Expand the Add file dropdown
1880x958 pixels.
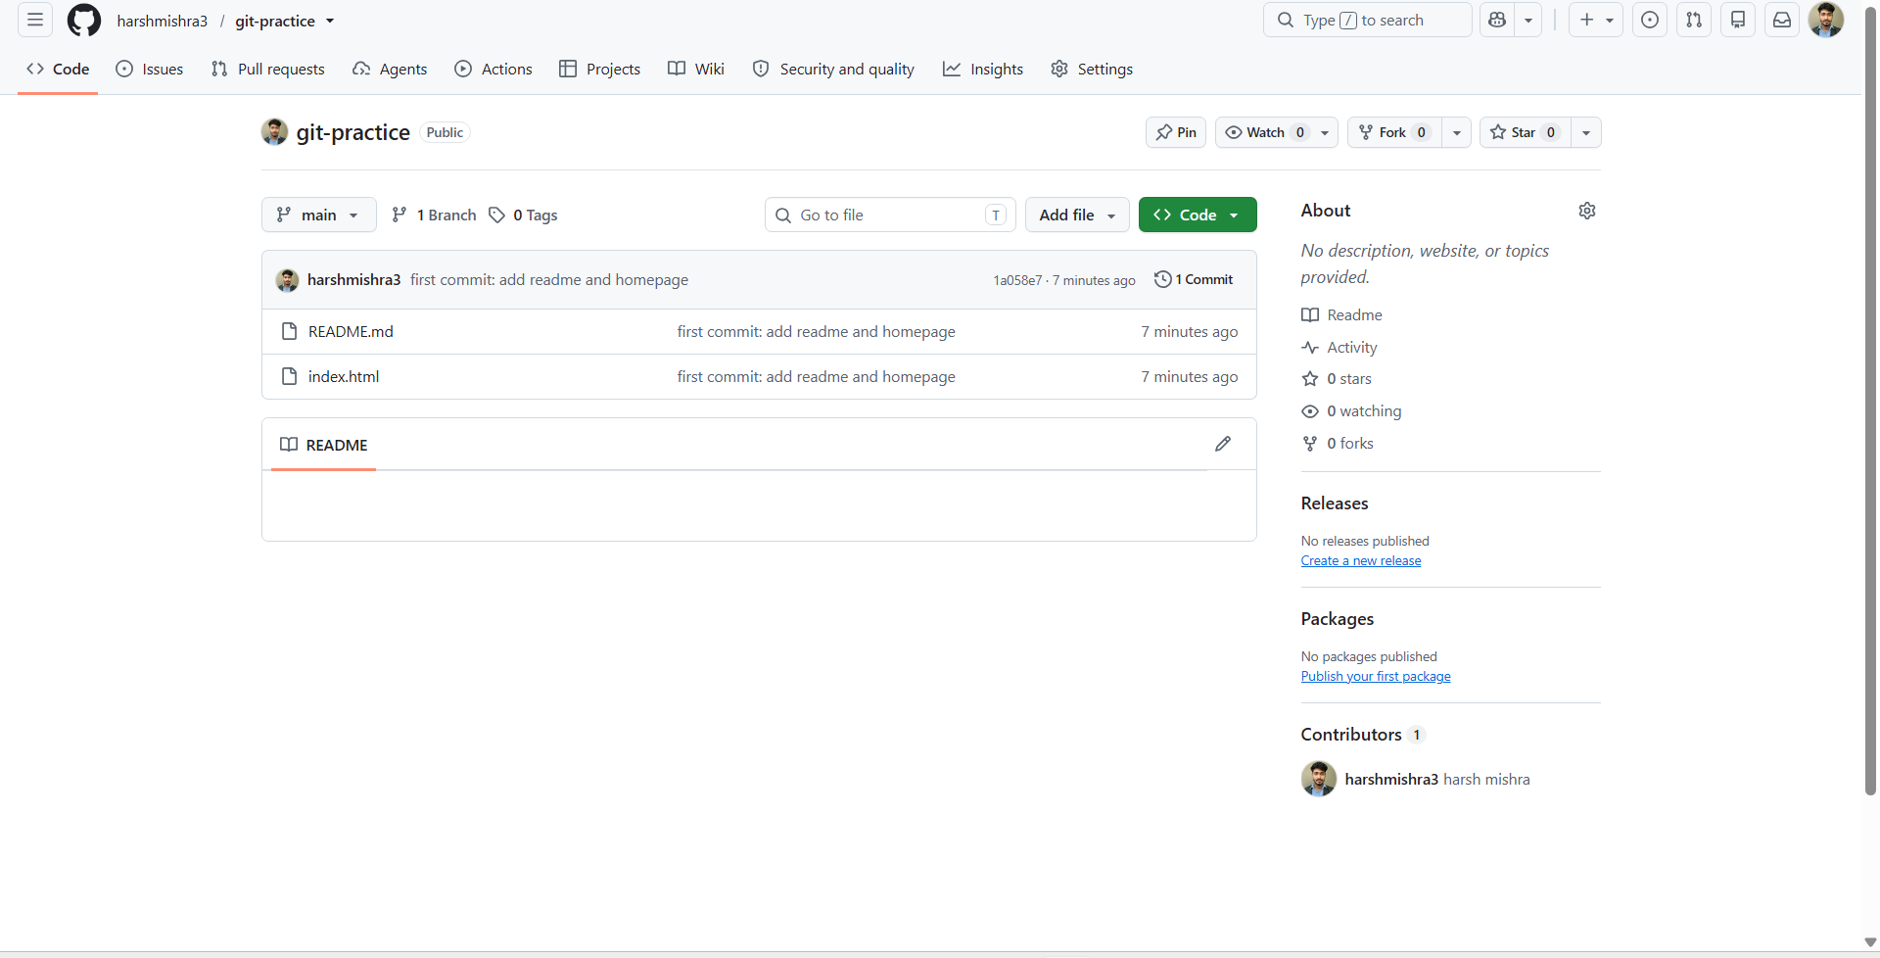tap(1077, 215)
